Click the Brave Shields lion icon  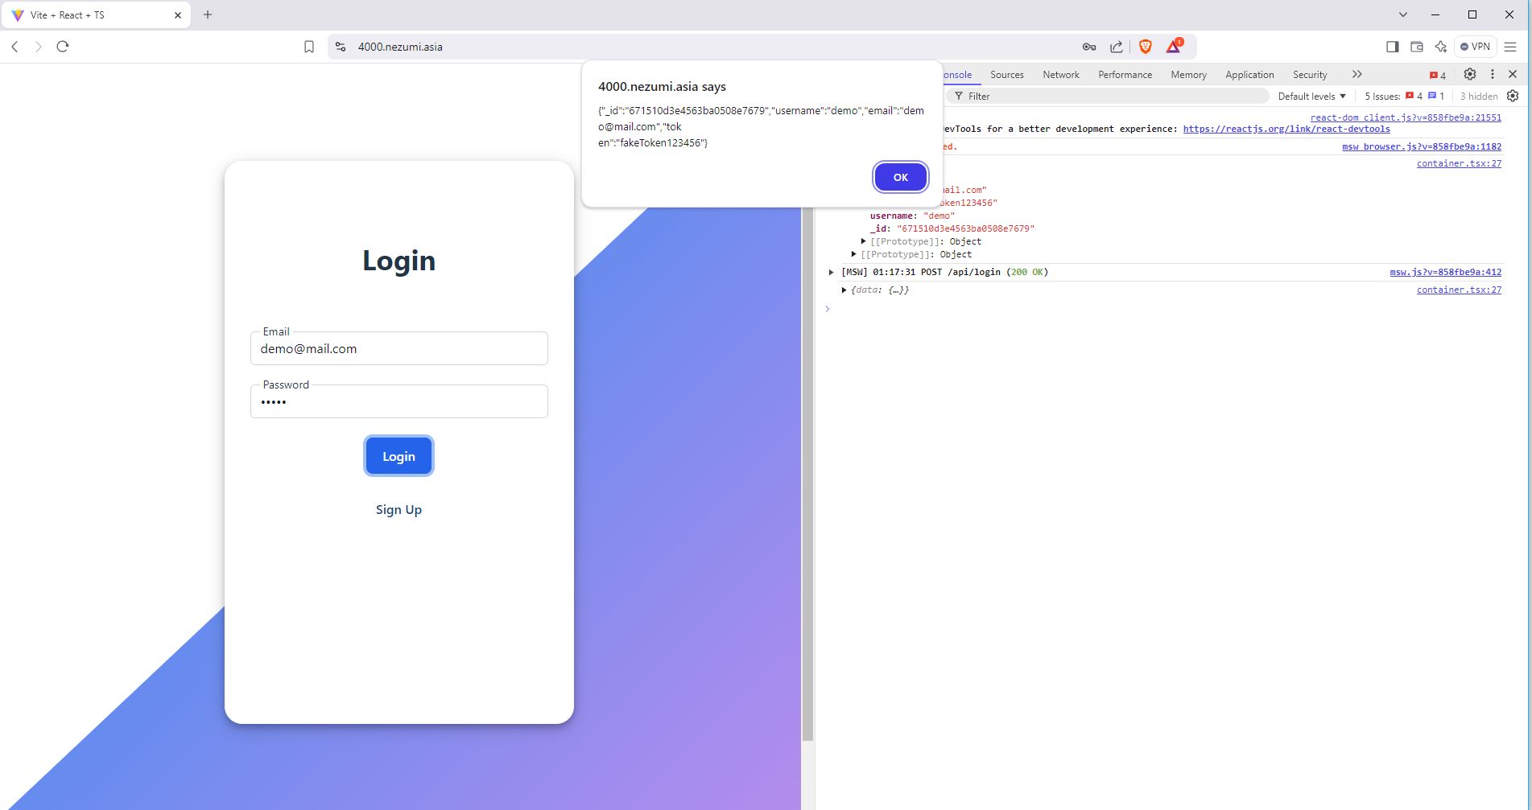coord(1145,47)
